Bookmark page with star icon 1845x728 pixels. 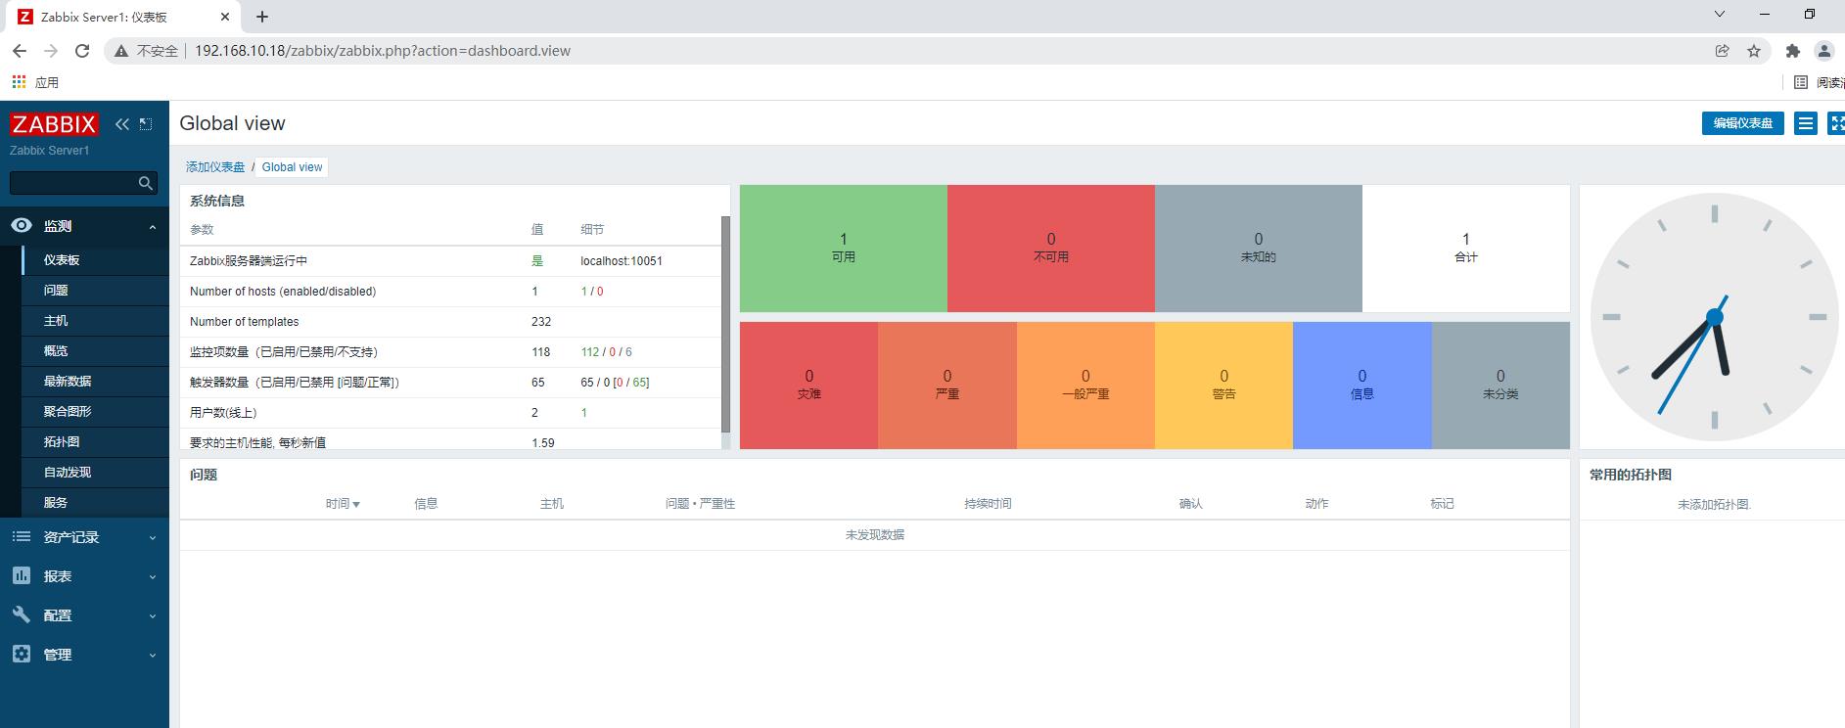point(1754,51)
